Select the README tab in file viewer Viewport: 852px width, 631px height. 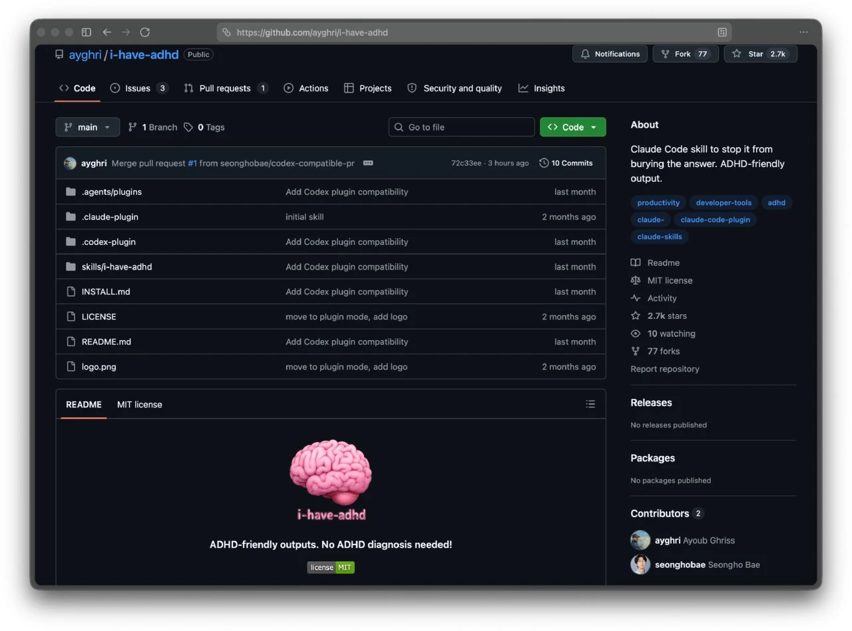[x=84, y=405]
